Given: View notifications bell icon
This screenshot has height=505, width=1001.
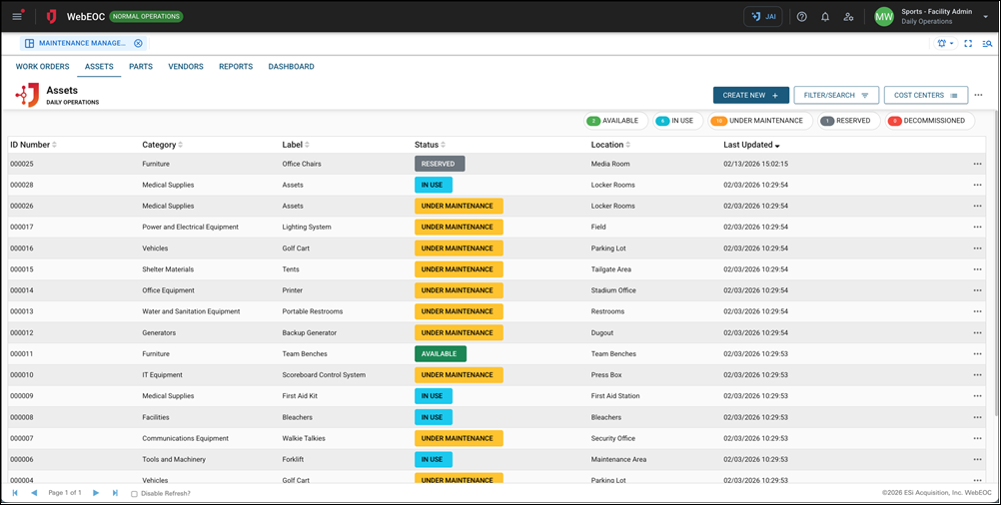Looking at the screenshot, I should point(825,17).
